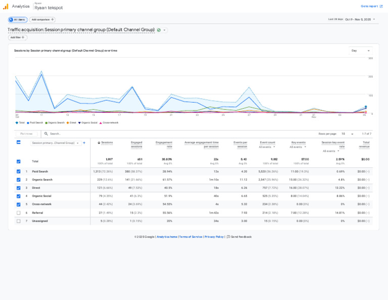
Task: Click the Sessions sort arrow icon
Action: 99,143
